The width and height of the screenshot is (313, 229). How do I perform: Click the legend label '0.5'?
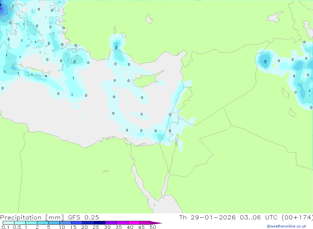tap(17, 227)
